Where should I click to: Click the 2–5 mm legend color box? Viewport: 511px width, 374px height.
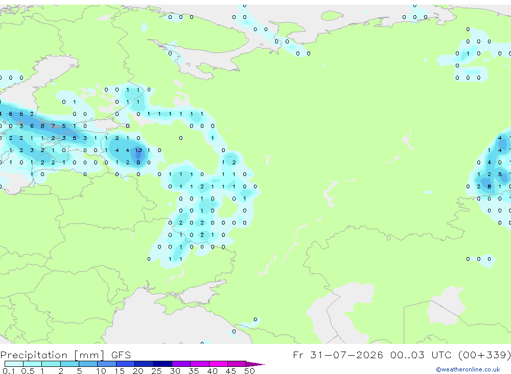pyautogui.click(x=69, y=364)
